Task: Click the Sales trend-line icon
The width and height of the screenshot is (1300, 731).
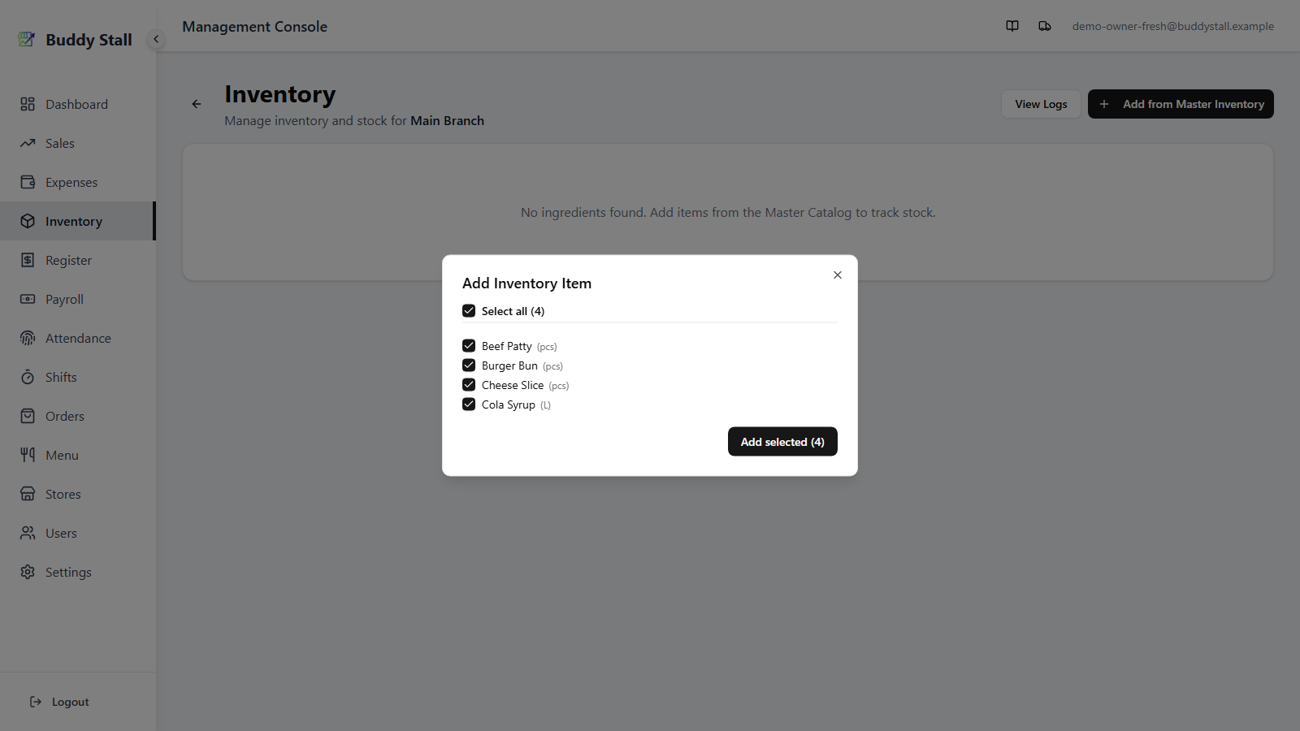Action: coord(28,143)
